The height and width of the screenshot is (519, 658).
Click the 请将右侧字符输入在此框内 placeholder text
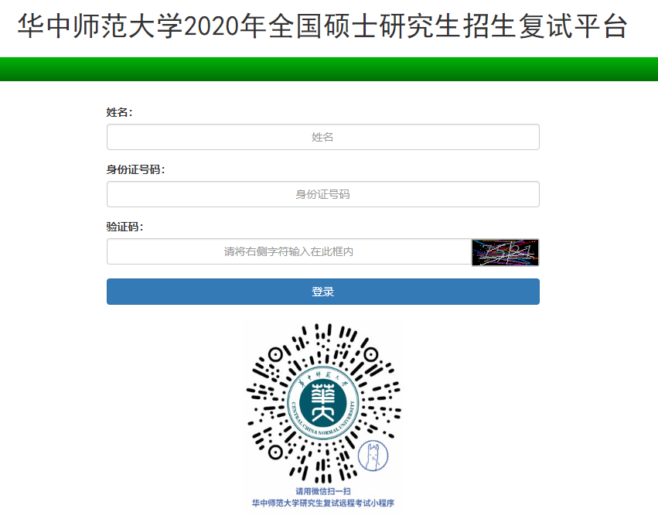(288, 251)
